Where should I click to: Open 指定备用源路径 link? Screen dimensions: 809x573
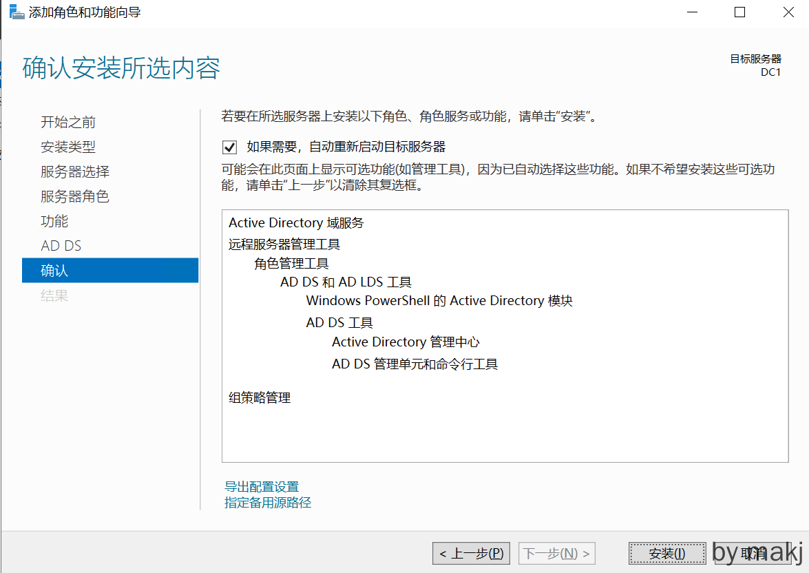268,503
